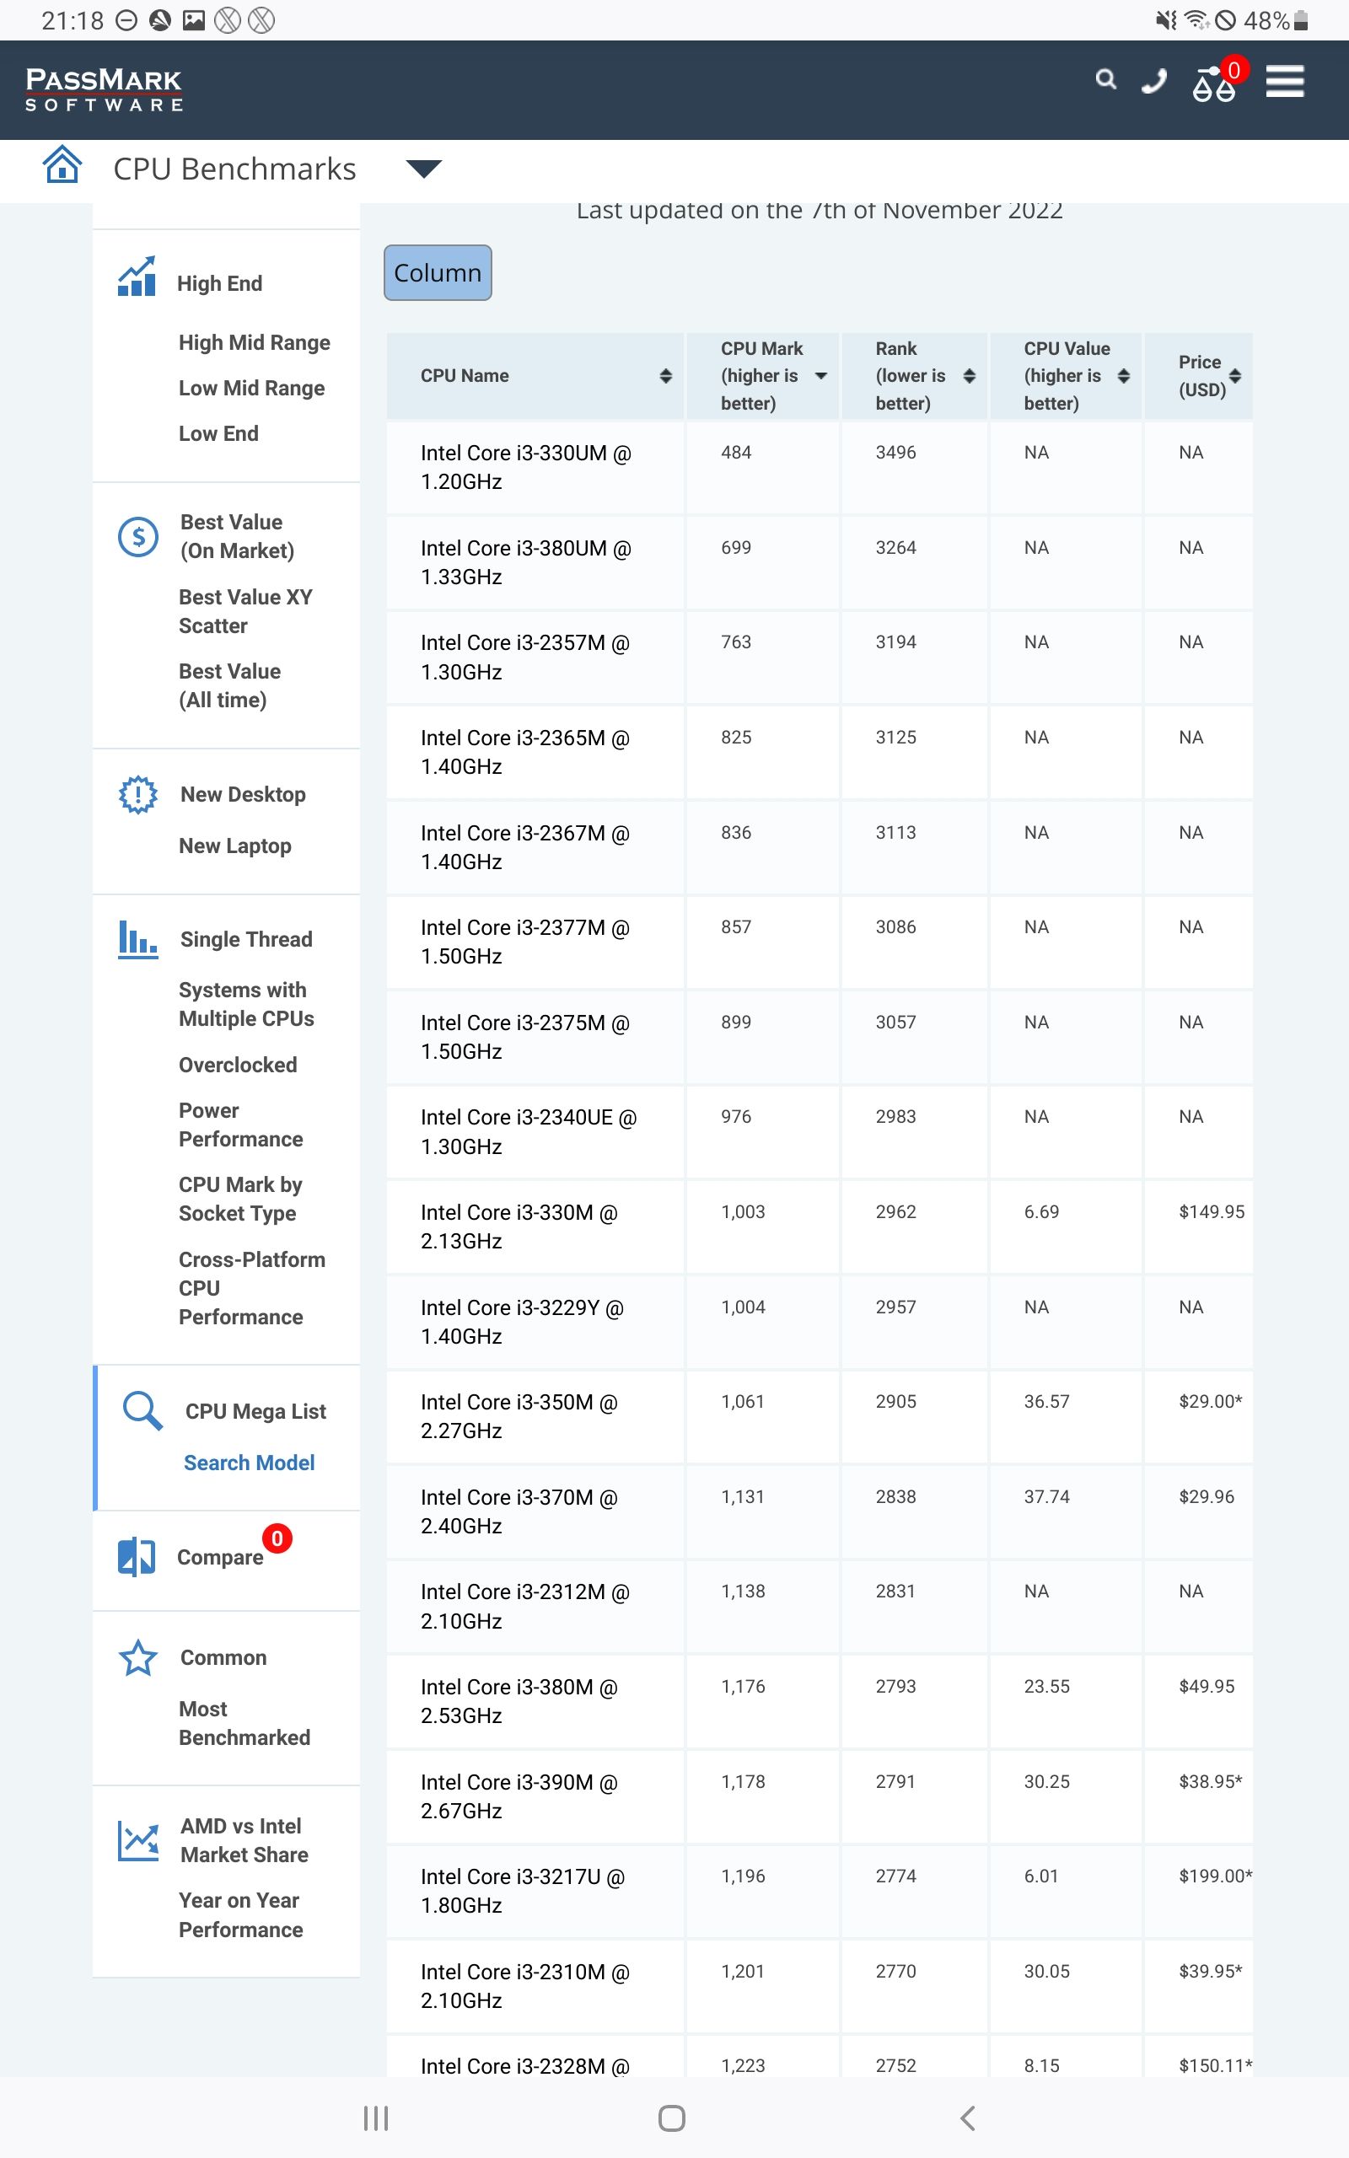
Task: Open the search magnifier in the header
Action: point(1105,80)
